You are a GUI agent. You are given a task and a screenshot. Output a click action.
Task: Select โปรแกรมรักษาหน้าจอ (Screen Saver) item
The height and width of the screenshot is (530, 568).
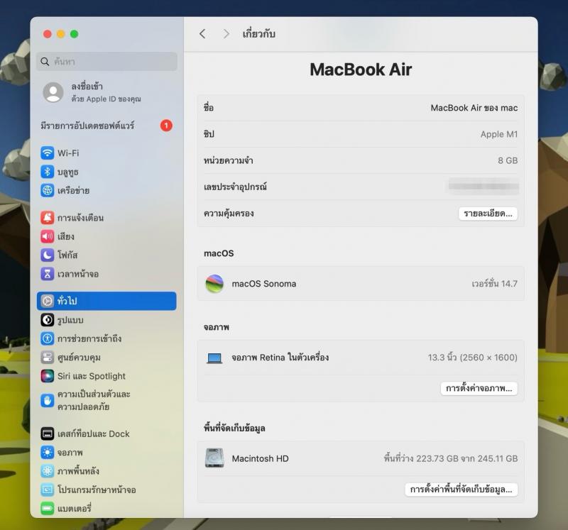tap(106, 490)
